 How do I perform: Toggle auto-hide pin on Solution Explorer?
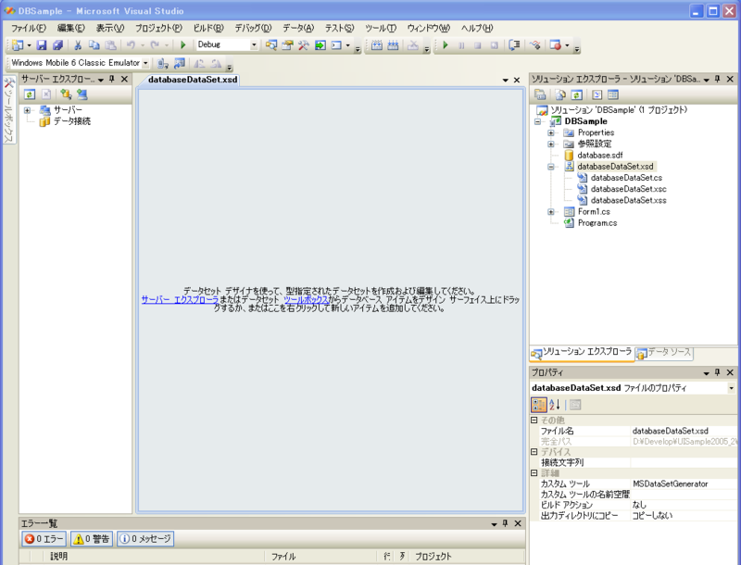point(717,79)
